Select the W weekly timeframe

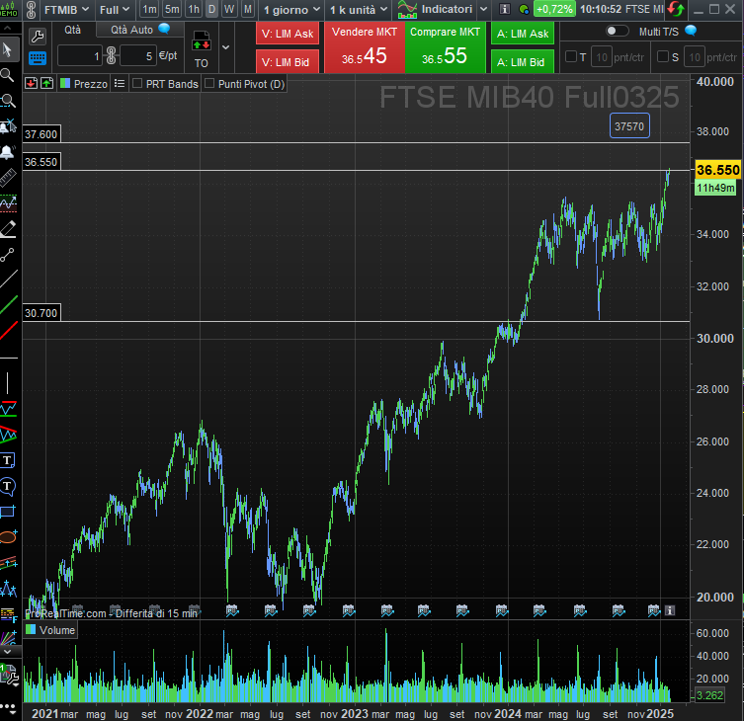[229, 9]
